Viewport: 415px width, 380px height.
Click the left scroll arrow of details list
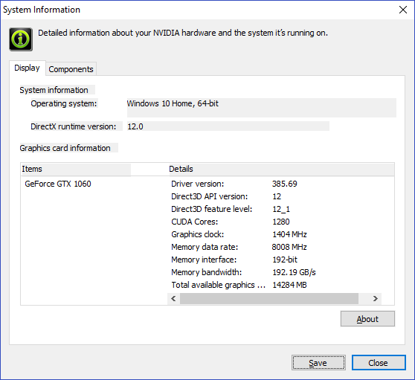(173, 299)
